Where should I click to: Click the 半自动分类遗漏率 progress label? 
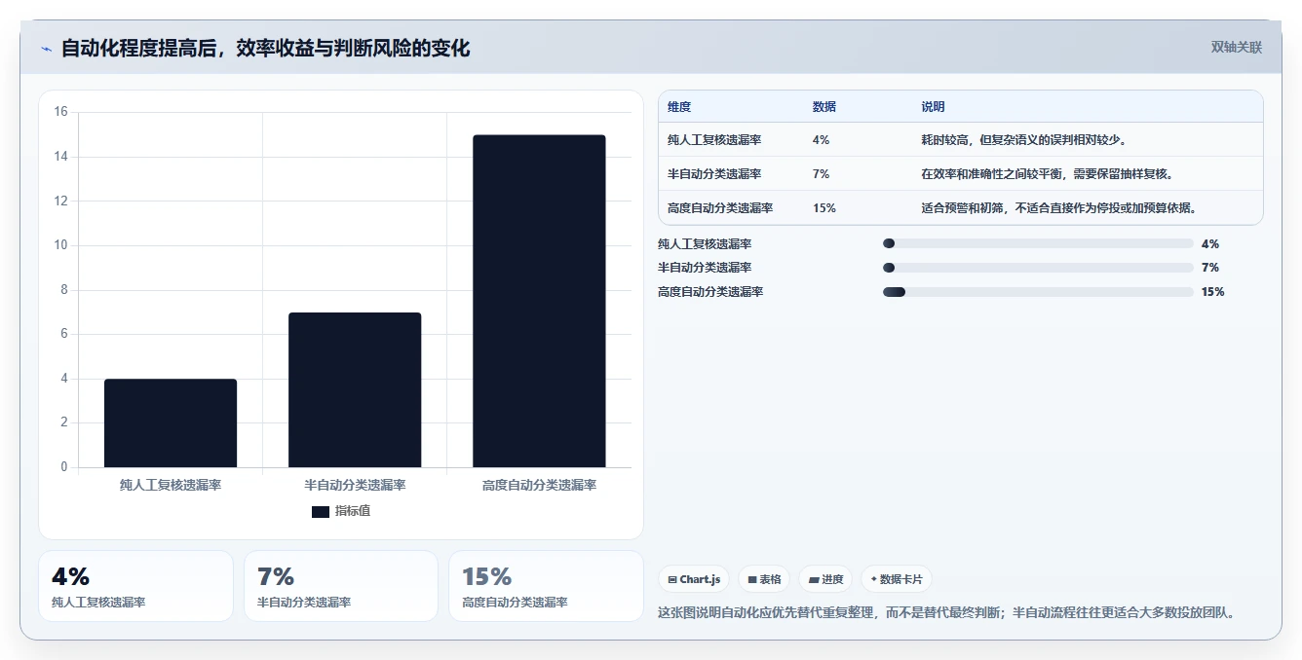pos(705,268)
